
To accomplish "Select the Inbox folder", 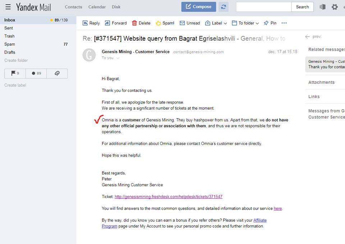I will [x=38, y=20].
